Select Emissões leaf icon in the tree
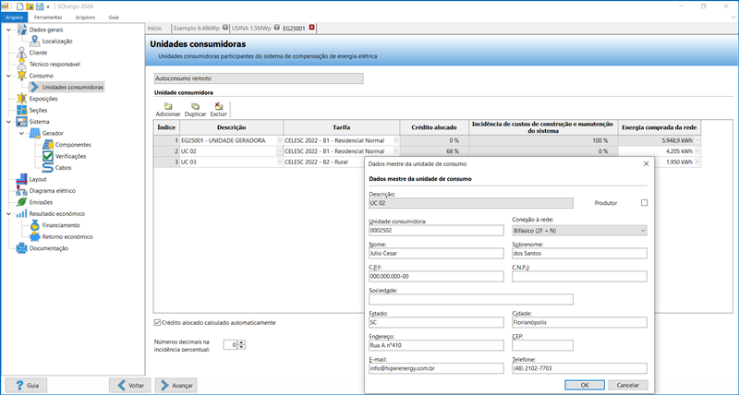This screenshot has width=739, height=395. (20, 201)
